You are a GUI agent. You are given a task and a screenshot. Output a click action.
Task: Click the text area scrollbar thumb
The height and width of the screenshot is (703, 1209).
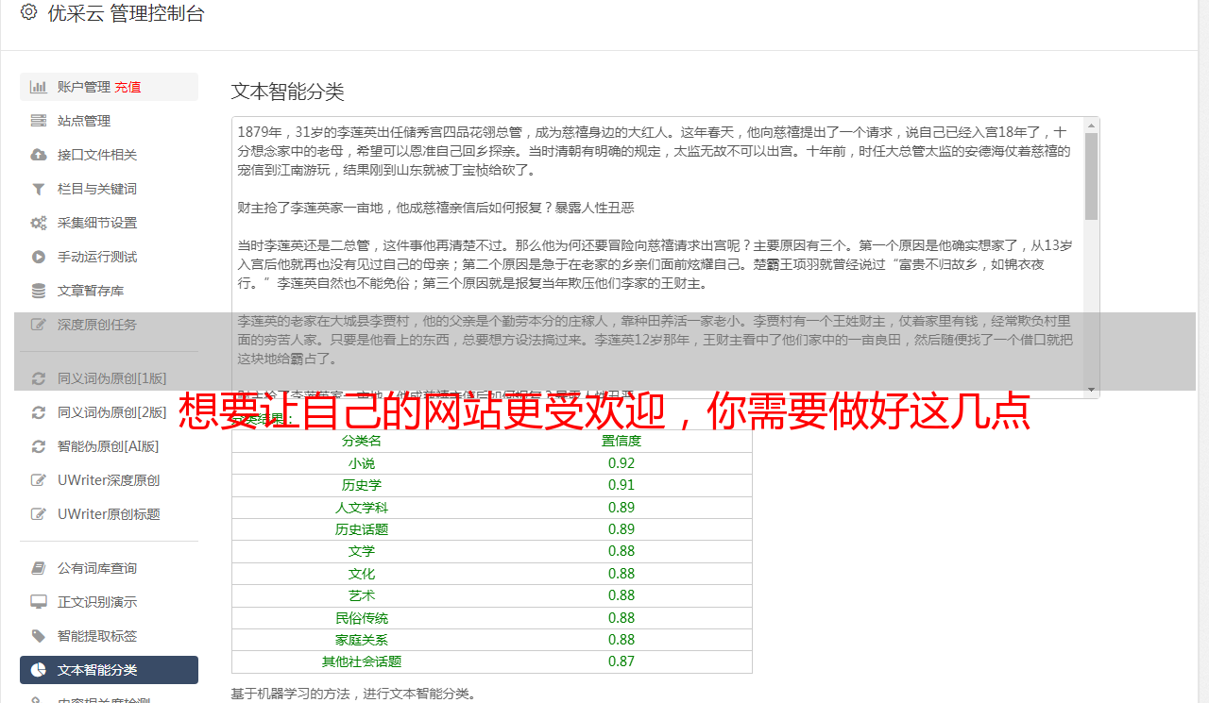tap(1091, 176)
